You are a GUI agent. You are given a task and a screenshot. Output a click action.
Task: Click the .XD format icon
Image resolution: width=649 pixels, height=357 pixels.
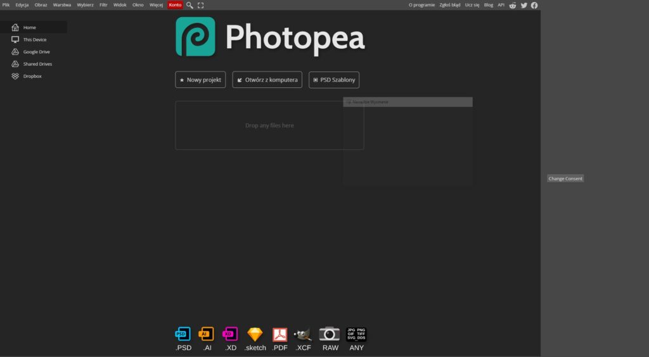230,334
